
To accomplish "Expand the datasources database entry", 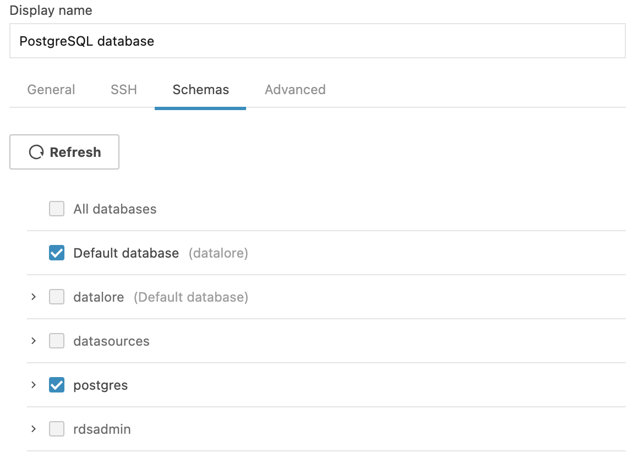I will (x=33, y=341).
